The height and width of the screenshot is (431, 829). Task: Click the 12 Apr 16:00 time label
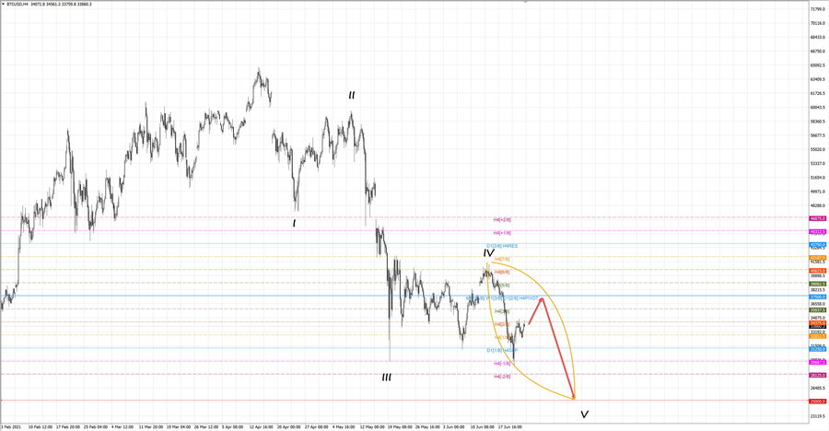(x=262, y=426)
